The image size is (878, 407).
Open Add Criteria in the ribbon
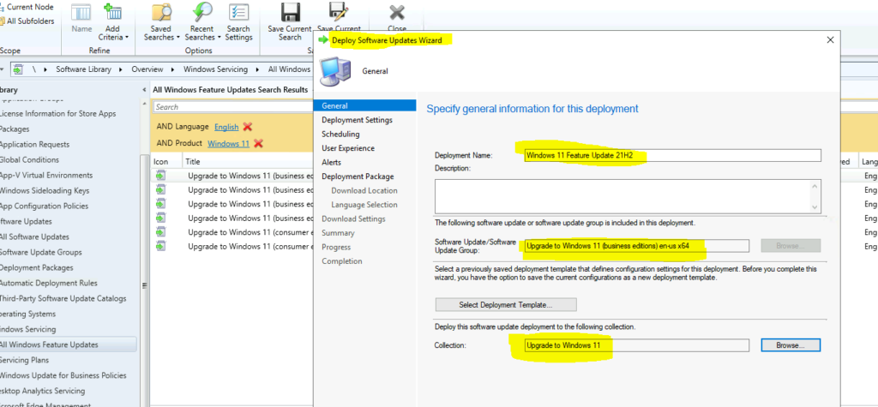coord(112,22)
